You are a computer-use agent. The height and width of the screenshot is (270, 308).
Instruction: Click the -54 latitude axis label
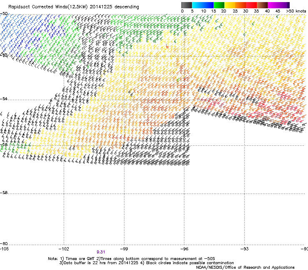(x=4, y=99)
